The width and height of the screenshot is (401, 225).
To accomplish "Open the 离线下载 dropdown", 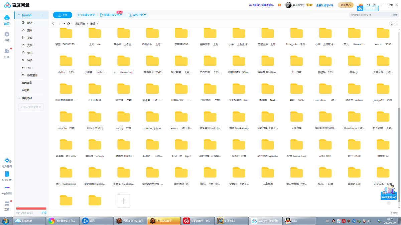I will (145, 15).
